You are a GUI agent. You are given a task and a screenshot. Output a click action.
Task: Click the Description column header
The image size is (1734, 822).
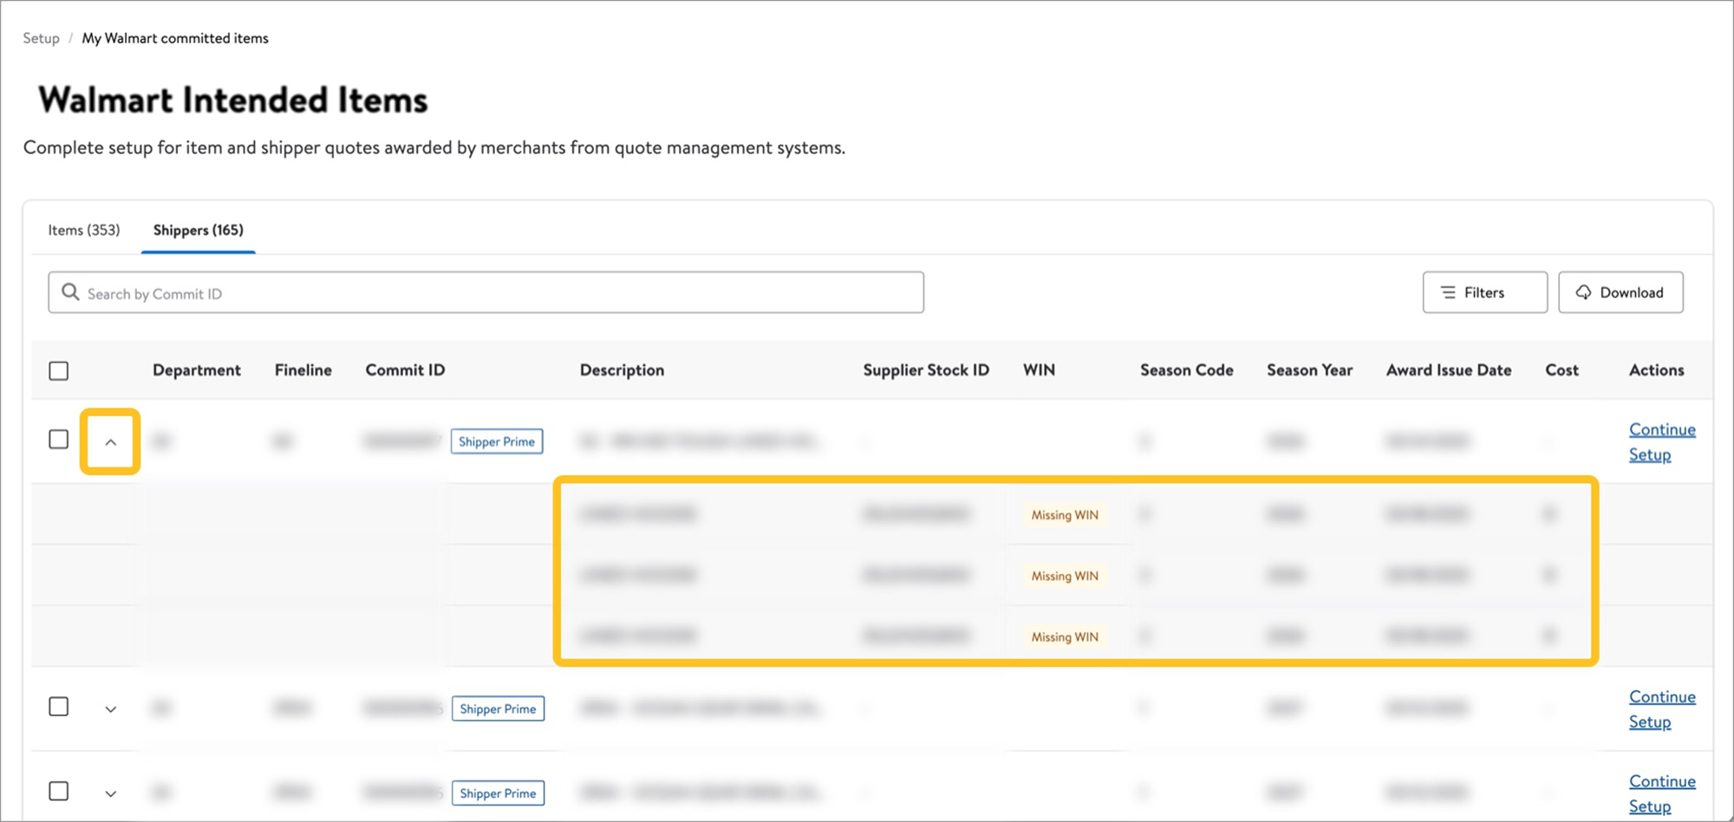pos(622,370)
